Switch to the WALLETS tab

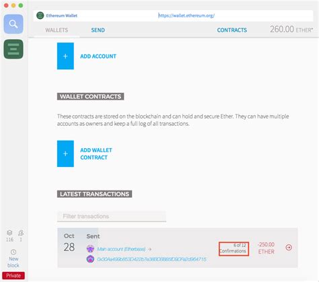[57, 30]
